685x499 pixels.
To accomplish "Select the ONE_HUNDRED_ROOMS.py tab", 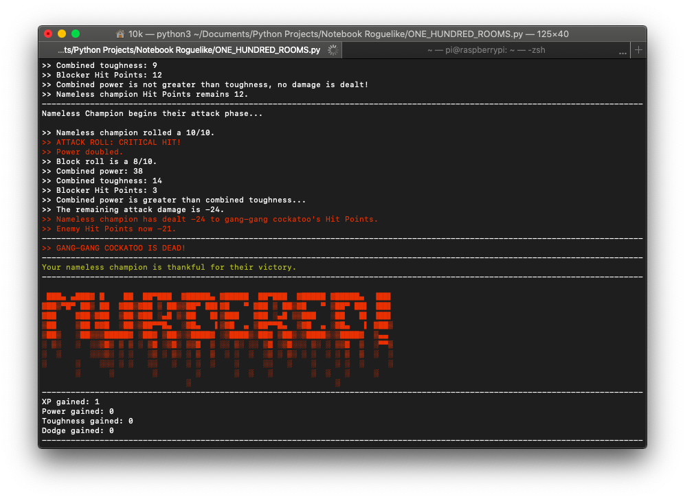I will 189,50.
